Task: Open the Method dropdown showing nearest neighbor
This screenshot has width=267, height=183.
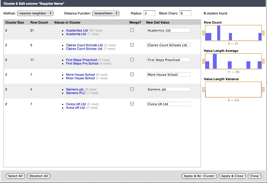Action: click(x=35, y=13)
